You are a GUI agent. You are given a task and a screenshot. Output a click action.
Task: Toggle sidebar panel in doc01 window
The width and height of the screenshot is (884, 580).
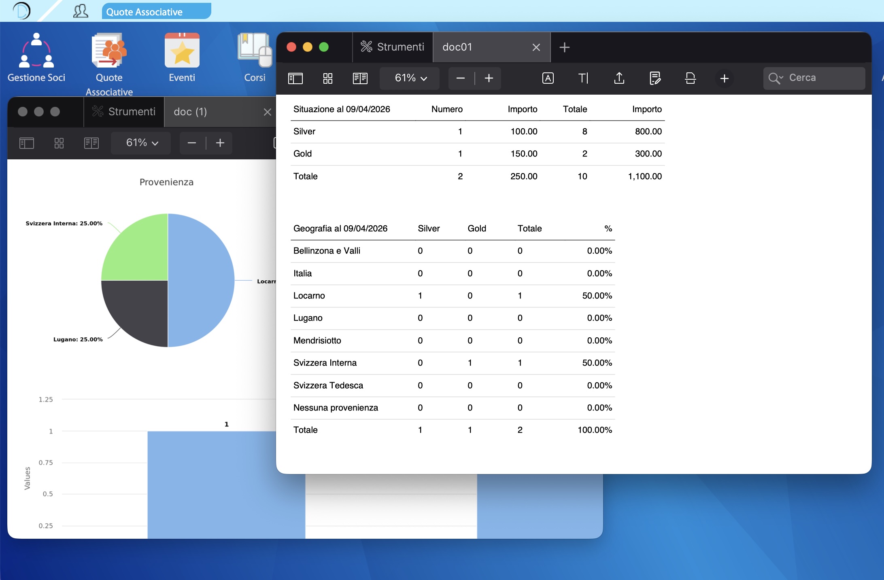click(x=295, y=78)
